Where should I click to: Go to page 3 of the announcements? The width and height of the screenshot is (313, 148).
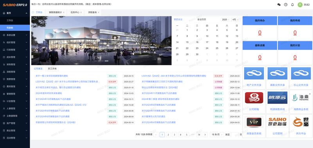coord(174,135)
